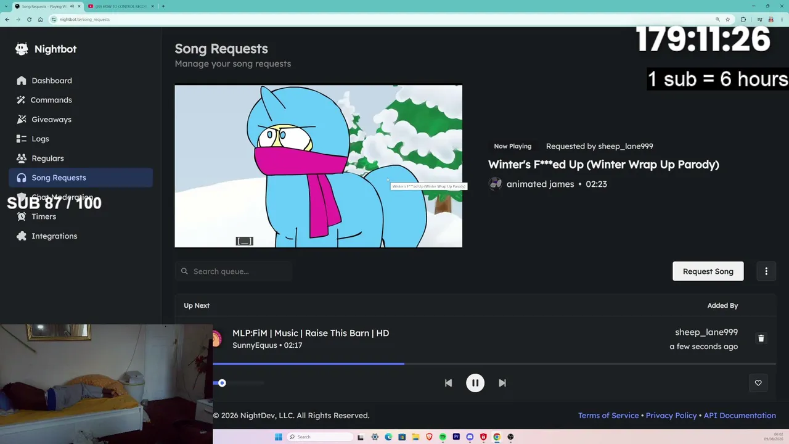Search the song queue field
Screen dimensions: 789x444
coord(234,271)
